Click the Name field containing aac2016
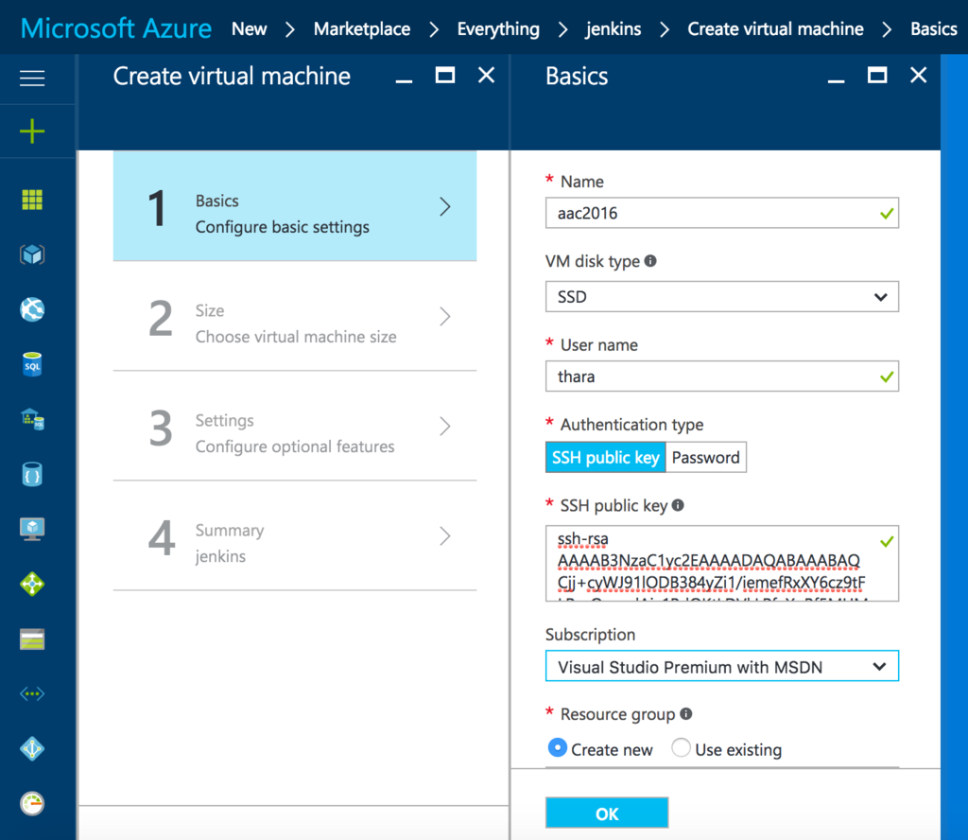 click(x=721, y=213)
